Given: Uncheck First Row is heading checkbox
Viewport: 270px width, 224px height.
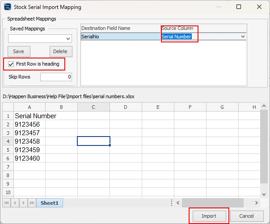Looking at the screenshot, I should coord(11,64).
